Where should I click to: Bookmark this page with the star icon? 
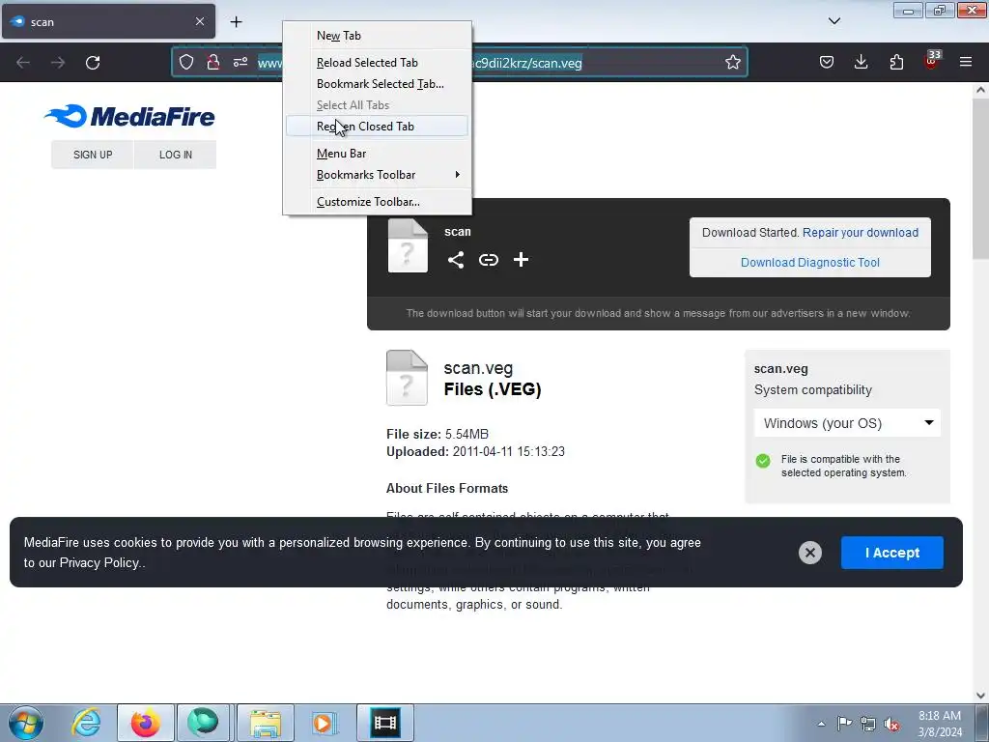tap(732, 62)
